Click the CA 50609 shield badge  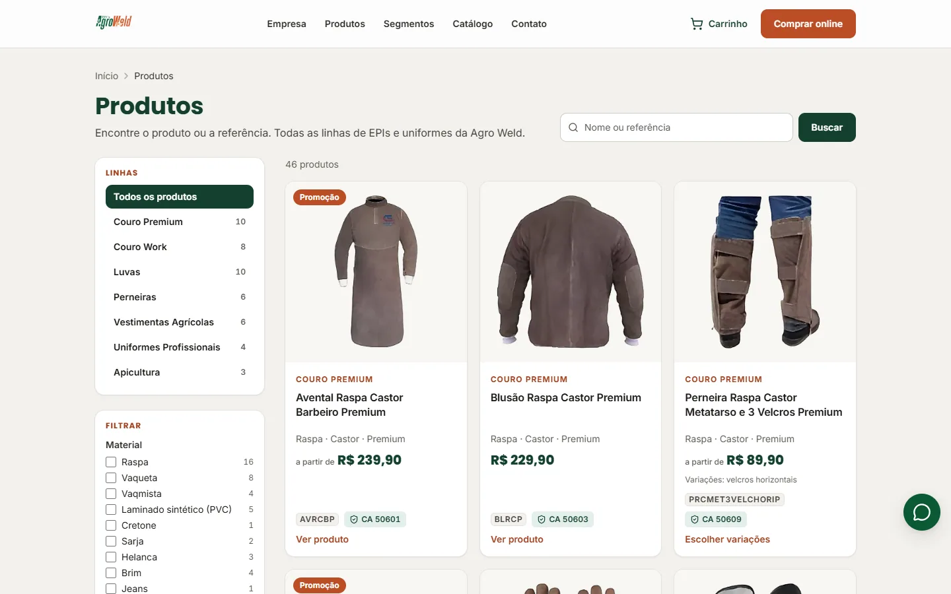pyautogui.click(x=716, y=519)
